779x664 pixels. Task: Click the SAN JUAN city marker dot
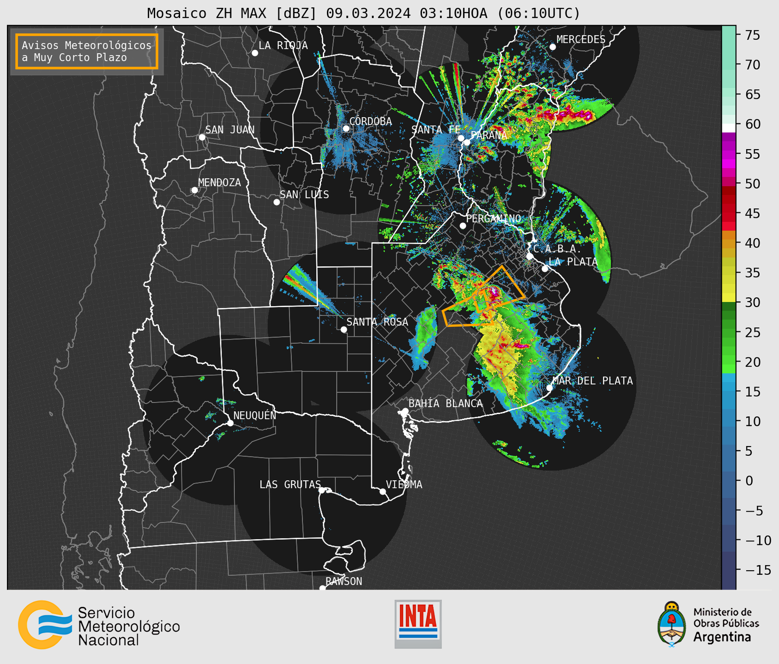coord(202,137)
